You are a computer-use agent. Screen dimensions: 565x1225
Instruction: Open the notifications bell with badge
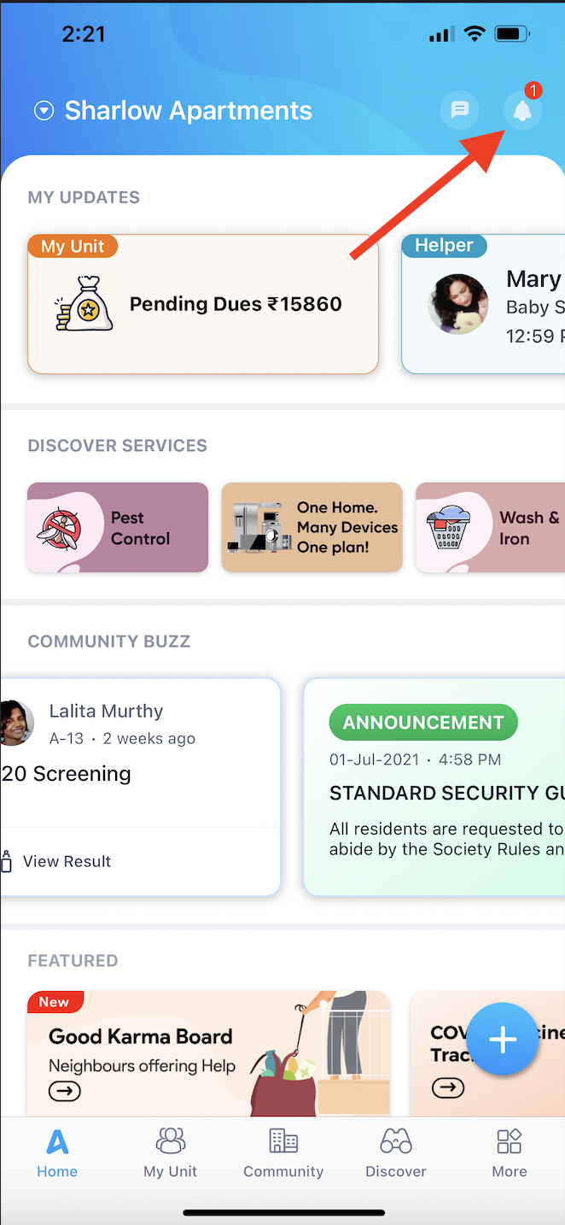click(x=521, y=110)
